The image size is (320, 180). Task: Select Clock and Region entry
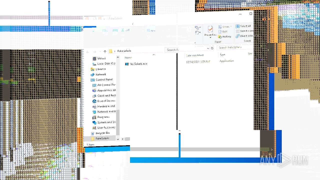(104, 95)
